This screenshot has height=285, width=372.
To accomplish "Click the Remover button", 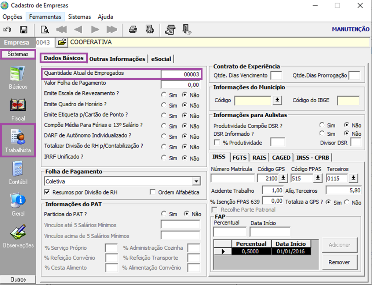I will coord(339,262).
